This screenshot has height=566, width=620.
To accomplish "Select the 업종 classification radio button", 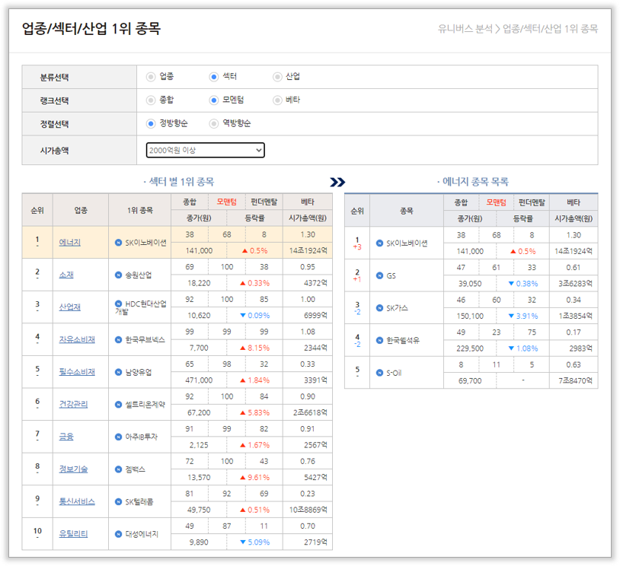I will coord(151,77).
